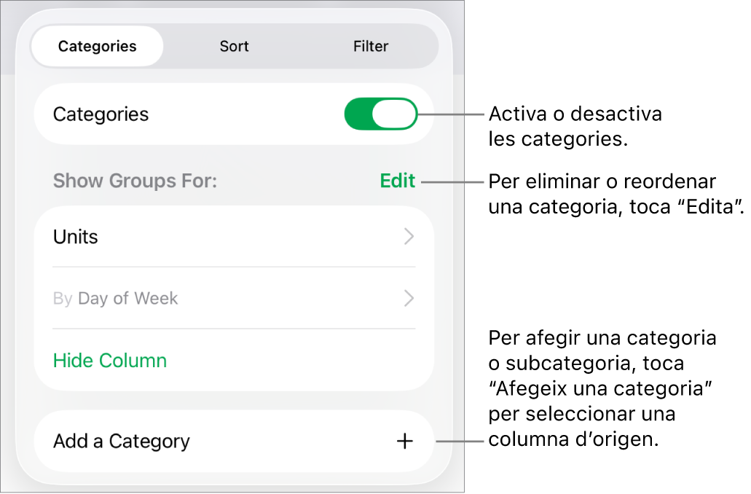751x494 pixels.
Task: Hide the current column
Action: click(109, 360)
